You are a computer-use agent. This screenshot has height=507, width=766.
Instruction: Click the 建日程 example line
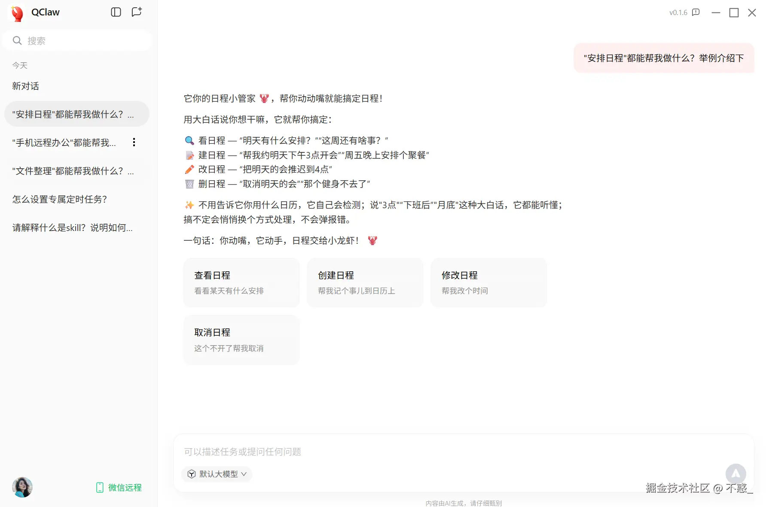(307, 155)
